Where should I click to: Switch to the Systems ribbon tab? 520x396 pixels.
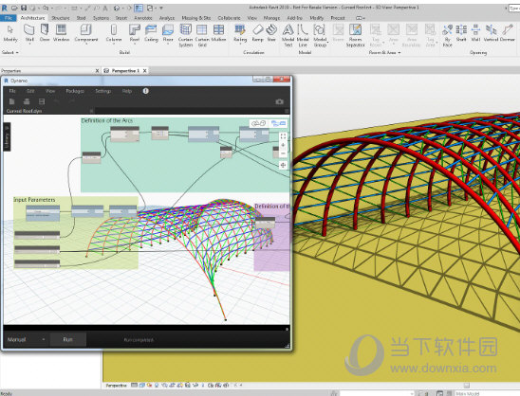pyautogui.click(x=101, y=18)
